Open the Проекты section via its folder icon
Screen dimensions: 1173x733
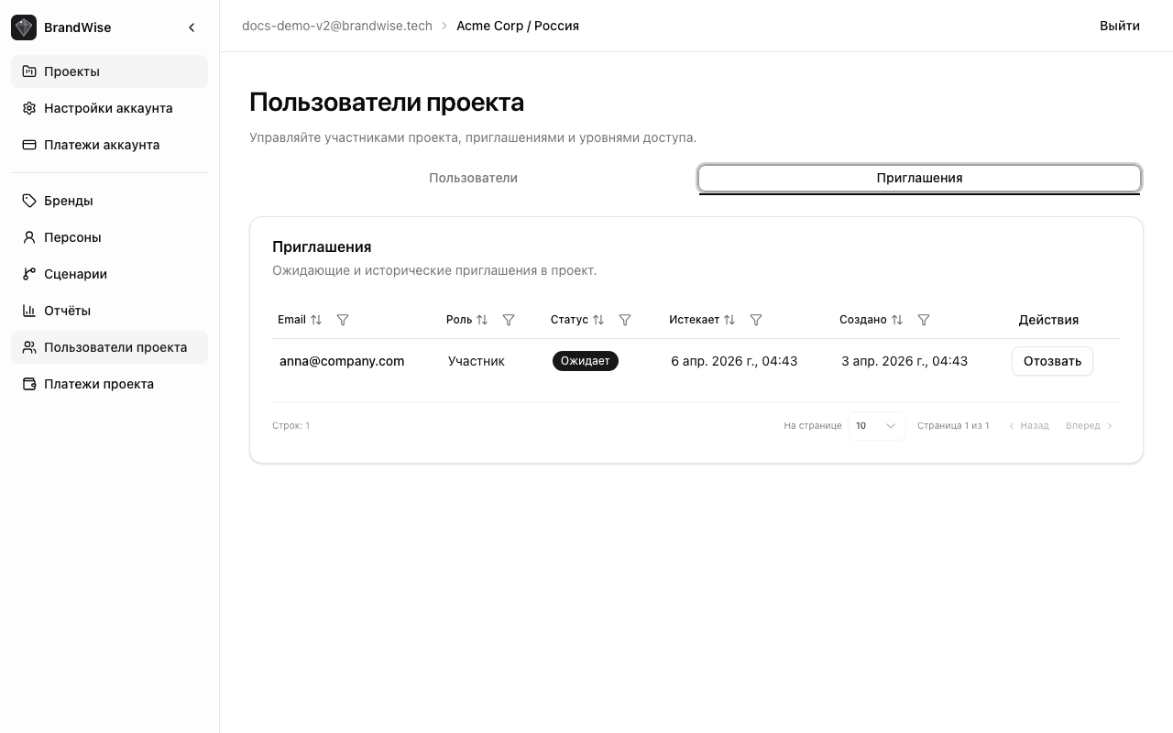click(28, 71)
